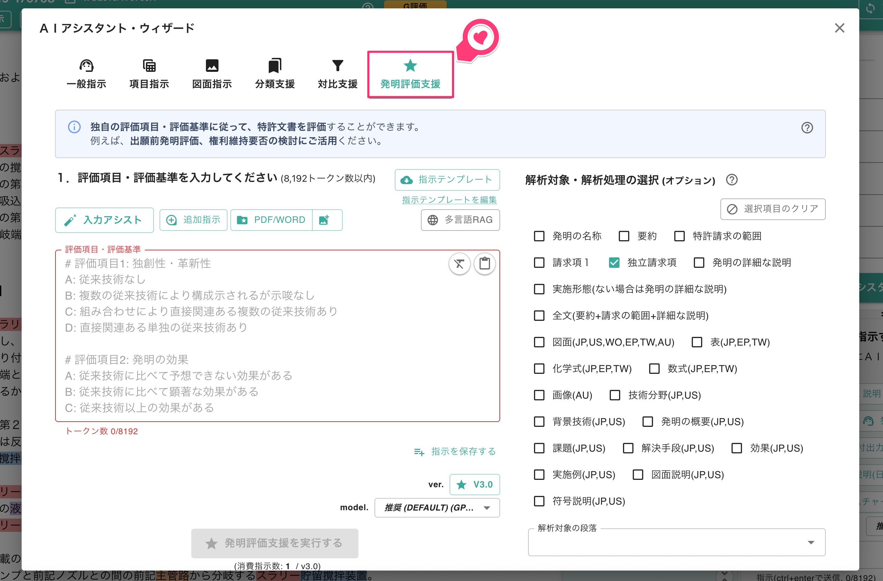
Task: Uncheck the 独立請求項 checkbox
Action: pos(614,263)
